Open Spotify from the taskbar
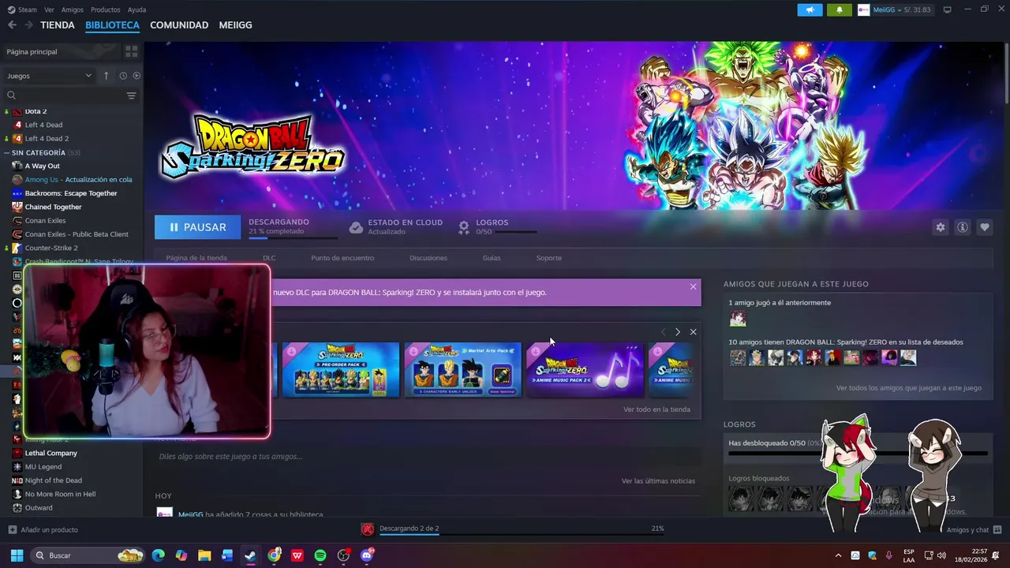This screenshot has width=1010, height=568. (x=320, y=555)
